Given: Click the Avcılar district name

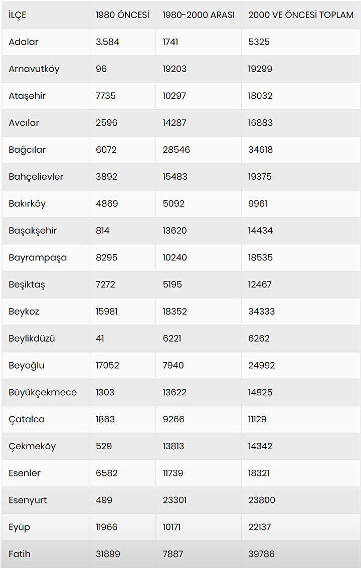Looking at the screenshot, I should [24, 123].
